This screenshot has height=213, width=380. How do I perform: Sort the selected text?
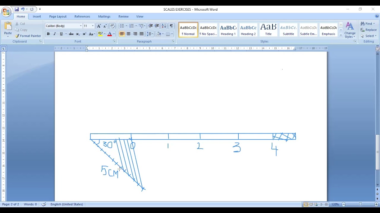click(164, 26)
